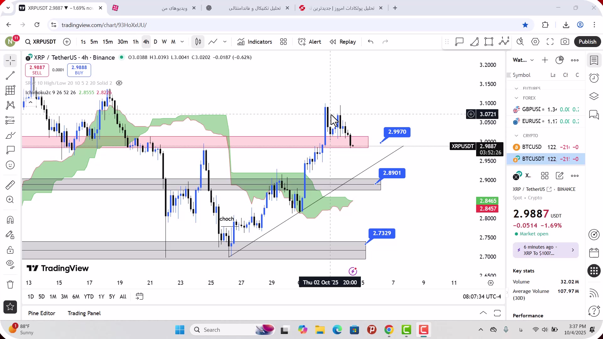Open forecasting and measurement tools
Screen dimensions: 603x339
click(10, 120)
